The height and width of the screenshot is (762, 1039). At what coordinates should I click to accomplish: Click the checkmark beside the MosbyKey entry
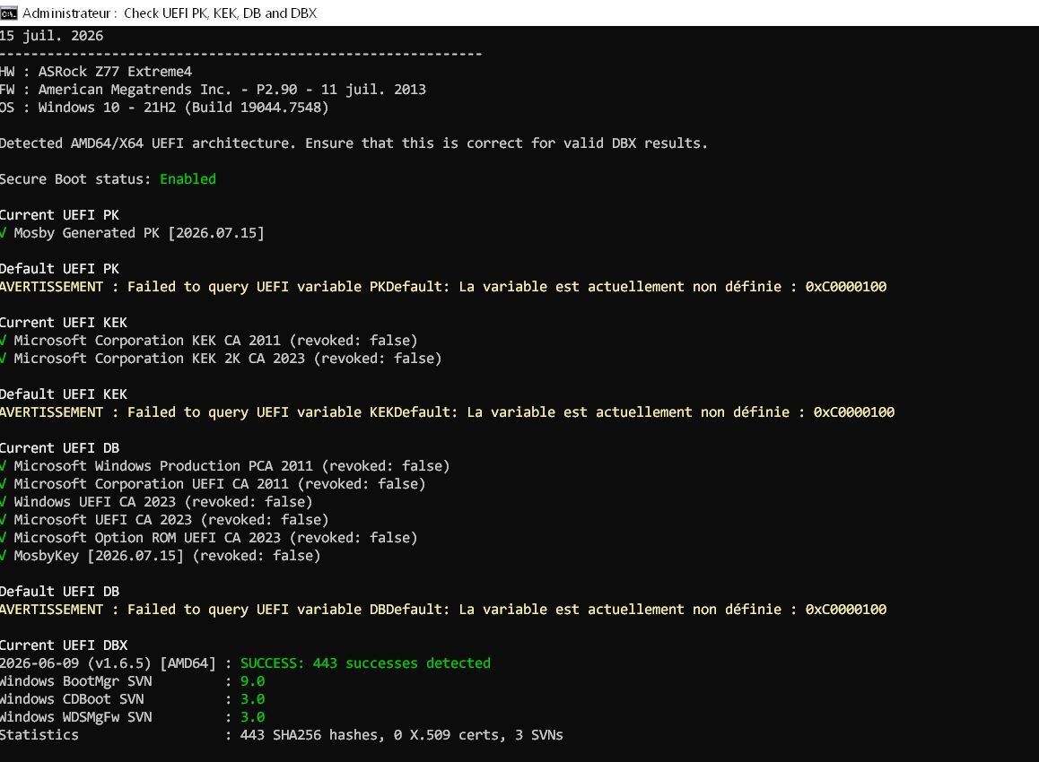point(3,556)
